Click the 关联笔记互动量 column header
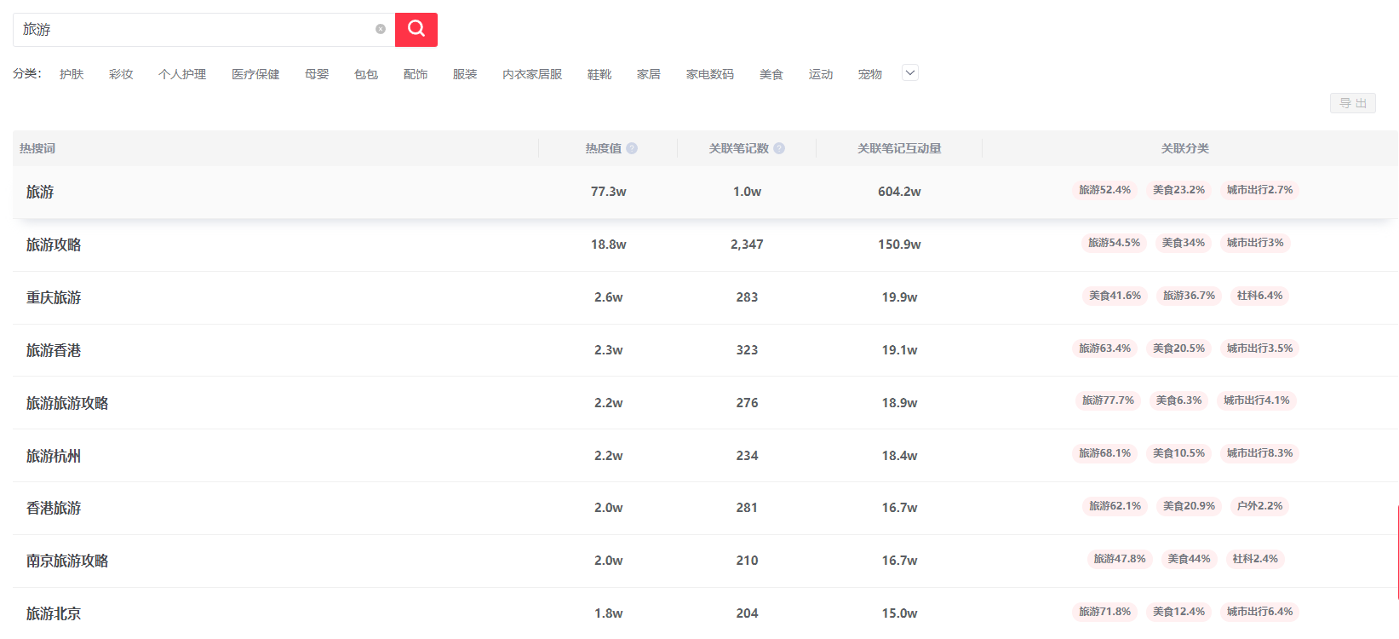Image resolution: width=1399 pixels, height=639 pixels. point(899,148)
